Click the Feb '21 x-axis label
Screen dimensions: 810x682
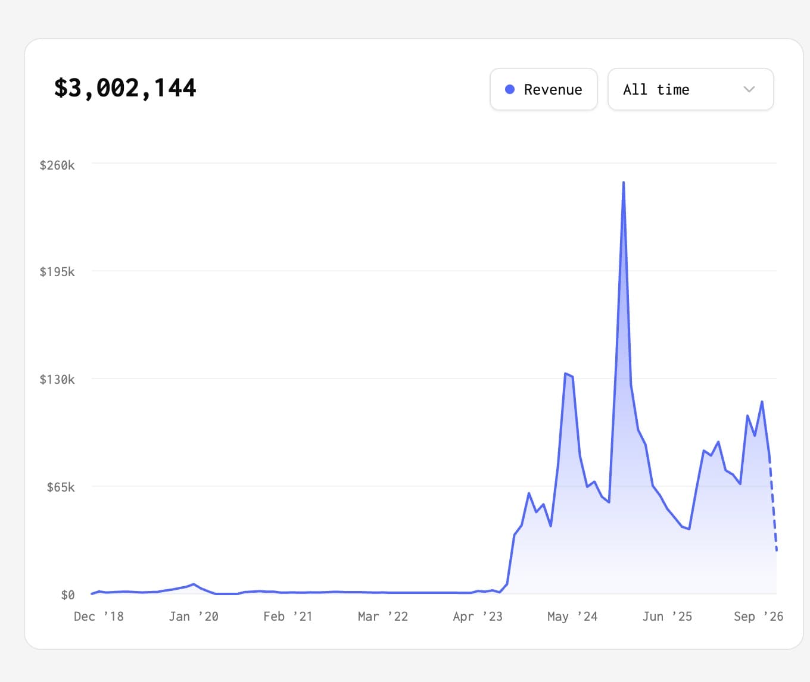click(288, 617)
